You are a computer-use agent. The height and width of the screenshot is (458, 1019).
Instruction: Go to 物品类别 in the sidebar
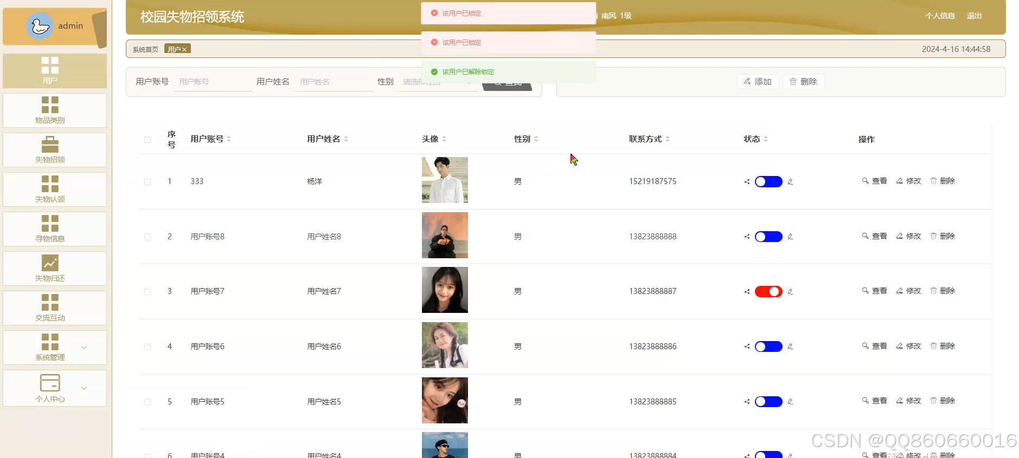[55, 110]
